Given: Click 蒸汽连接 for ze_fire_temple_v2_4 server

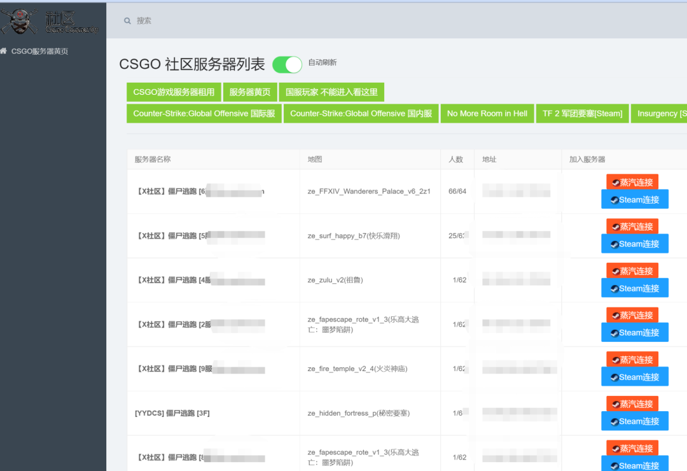Looking at the screenshot, I should point(632,359).
